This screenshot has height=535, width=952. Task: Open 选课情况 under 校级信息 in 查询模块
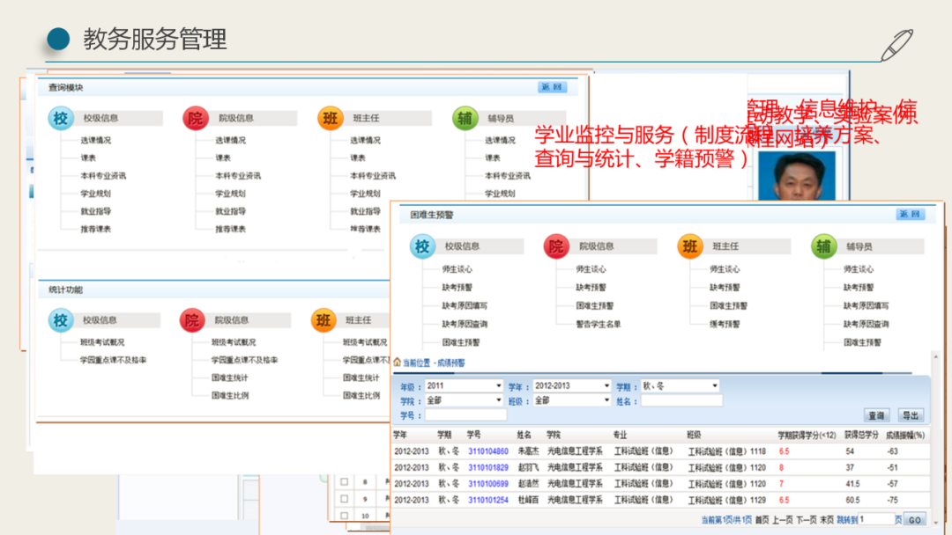tap(96, 140)
